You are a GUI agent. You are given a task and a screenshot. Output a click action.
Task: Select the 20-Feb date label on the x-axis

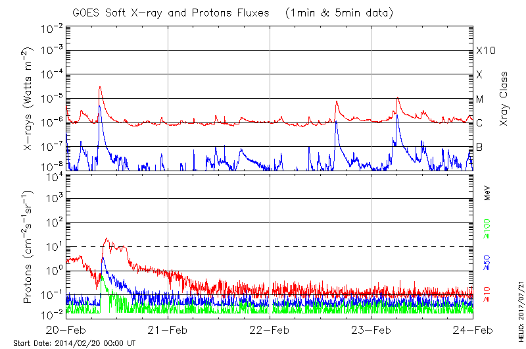(x=66, y=331)
